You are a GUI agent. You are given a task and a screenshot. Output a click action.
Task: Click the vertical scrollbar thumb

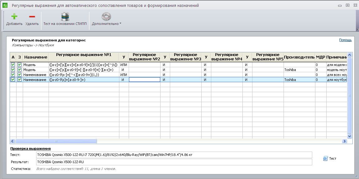349,96
